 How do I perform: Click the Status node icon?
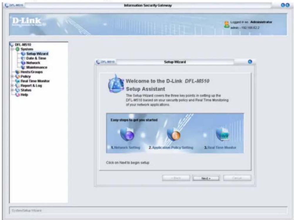click(17, 90)
